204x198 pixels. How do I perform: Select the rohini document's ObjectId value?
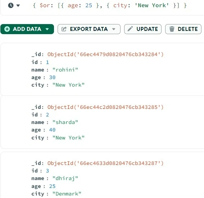[105, 54]
